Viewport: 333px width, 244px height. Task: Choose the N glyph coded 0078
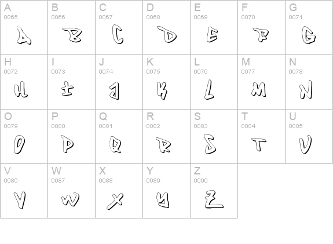pos(309,82)
